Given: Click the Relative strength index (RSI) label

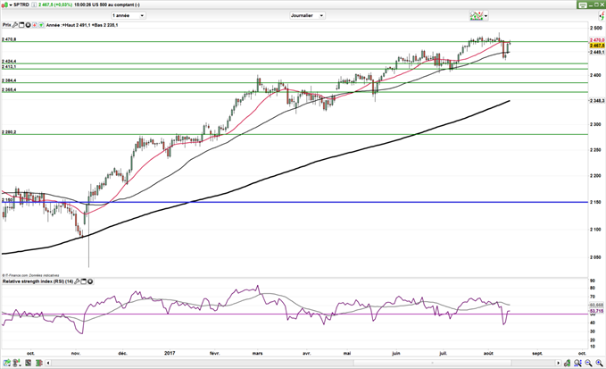Looking at the screenshot, I should tap(37, 281).
